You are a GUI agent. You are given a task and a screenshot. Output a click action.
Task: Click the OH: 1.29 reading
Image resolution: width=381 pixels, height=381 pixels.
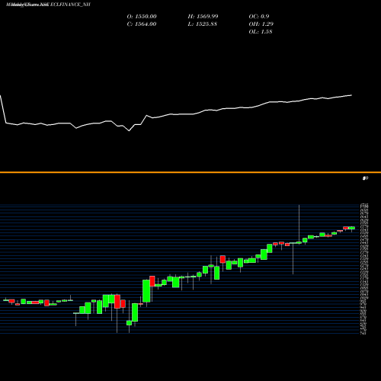261,24
